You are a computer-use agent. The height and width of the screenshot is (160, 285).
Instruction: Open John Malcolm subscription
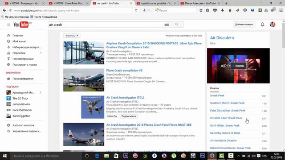coord(21,104)
